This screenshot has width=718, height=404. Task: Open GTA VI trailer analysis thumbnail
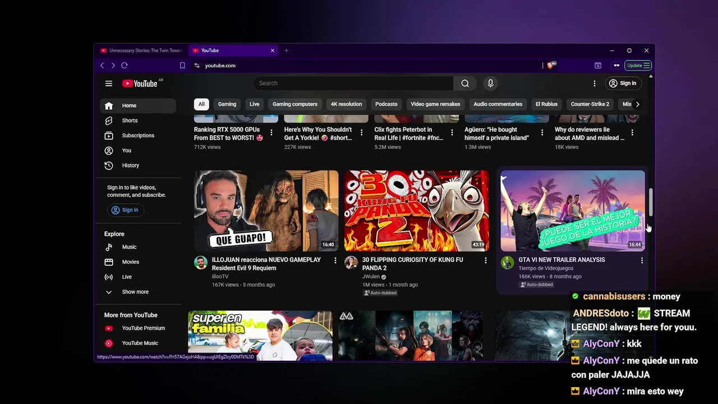pos(573,211)
